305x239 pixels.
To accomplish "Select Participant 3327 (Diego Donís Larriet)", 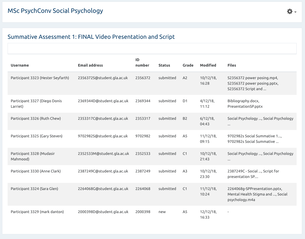I will 36,104.
